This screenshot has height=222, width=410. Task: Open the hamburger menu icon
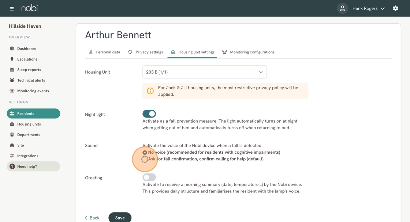pyautogui.click(x=11, y=9)
